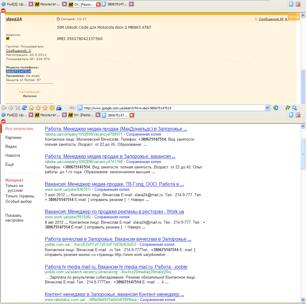Click the News badge at top right
Screen dimensions: 306x304
pyautogui.click(x=294, y=17)
